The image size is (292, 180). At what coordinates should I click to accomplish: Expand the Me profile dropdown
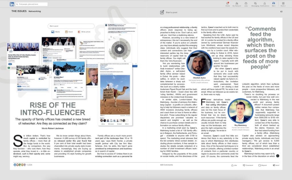273,4
